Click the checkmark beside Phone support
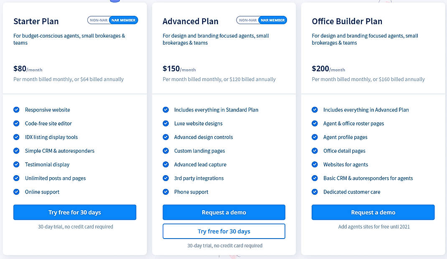The image size is (447, 259). coord(165,192)
